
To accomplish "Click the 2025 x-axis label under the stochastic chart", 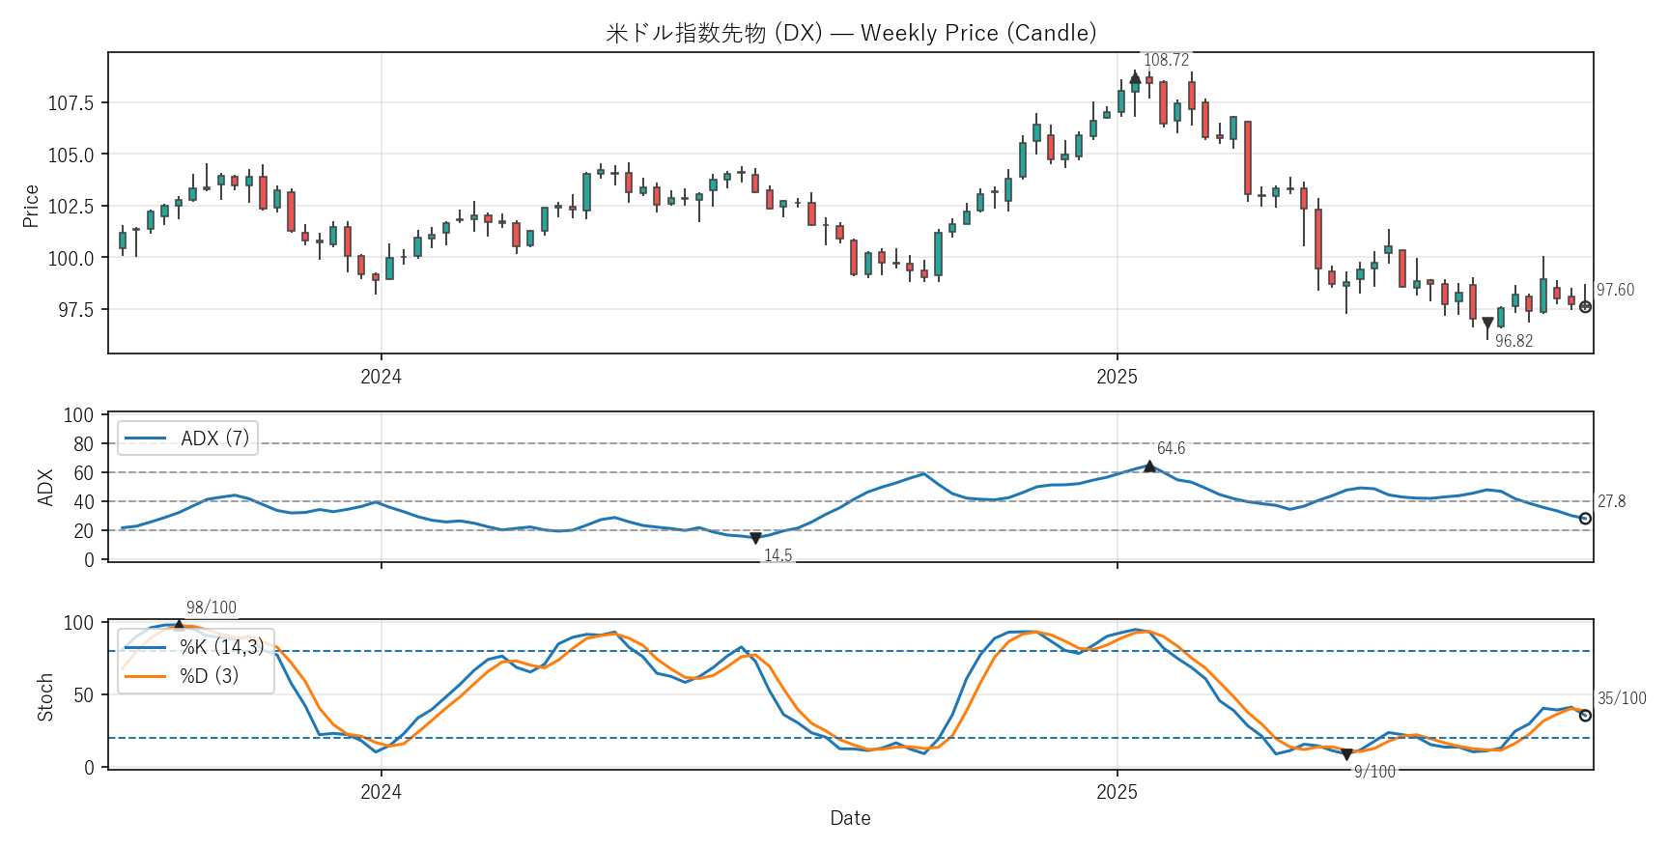I will pyautogui.click(x=1117, y=792).
